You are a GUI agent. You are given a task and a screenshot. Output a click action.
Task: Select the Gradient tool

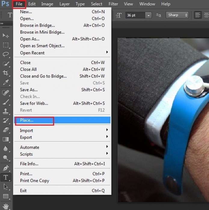pos(6,139)
